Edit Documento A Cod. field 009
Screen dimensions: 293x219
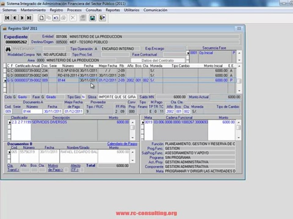(x=8, y=111)
